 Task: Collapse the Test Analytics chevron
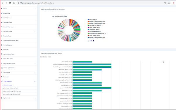coord(35,82)
